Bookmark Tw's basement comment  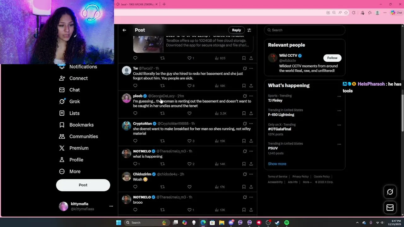pyautogui.click(x=244, y=86)
